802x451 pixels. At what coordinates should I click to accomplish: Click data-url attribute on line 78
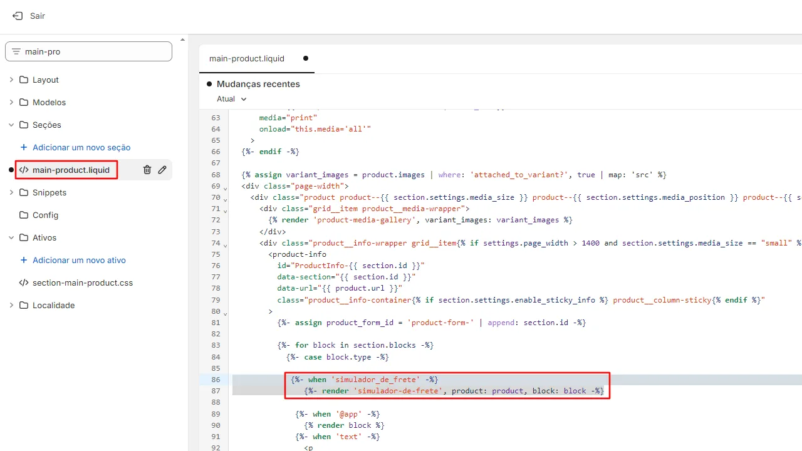(340, 288)
